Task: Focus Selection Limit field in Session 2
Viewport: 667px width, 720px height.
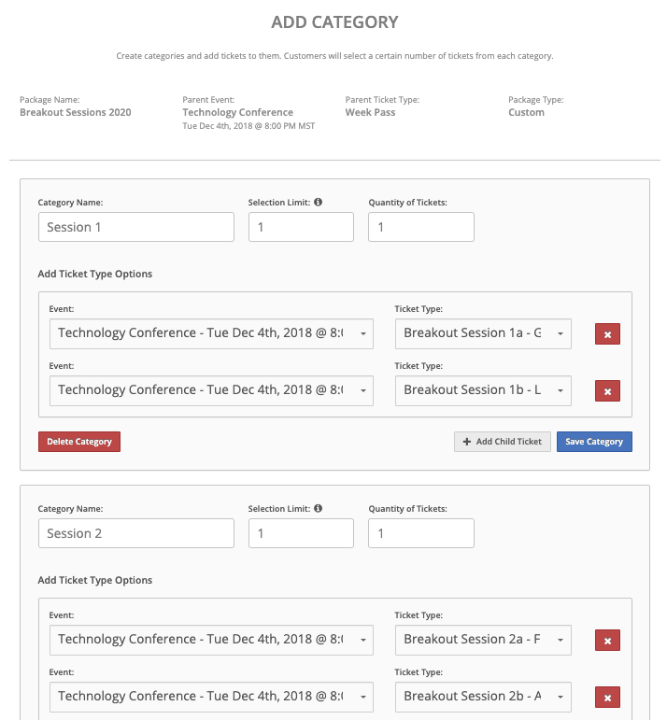Action: [x=301, y=533]
